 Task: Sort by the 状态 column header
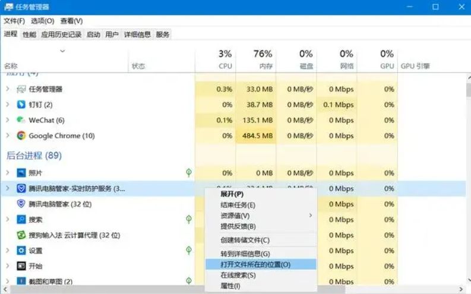[138, 66]
